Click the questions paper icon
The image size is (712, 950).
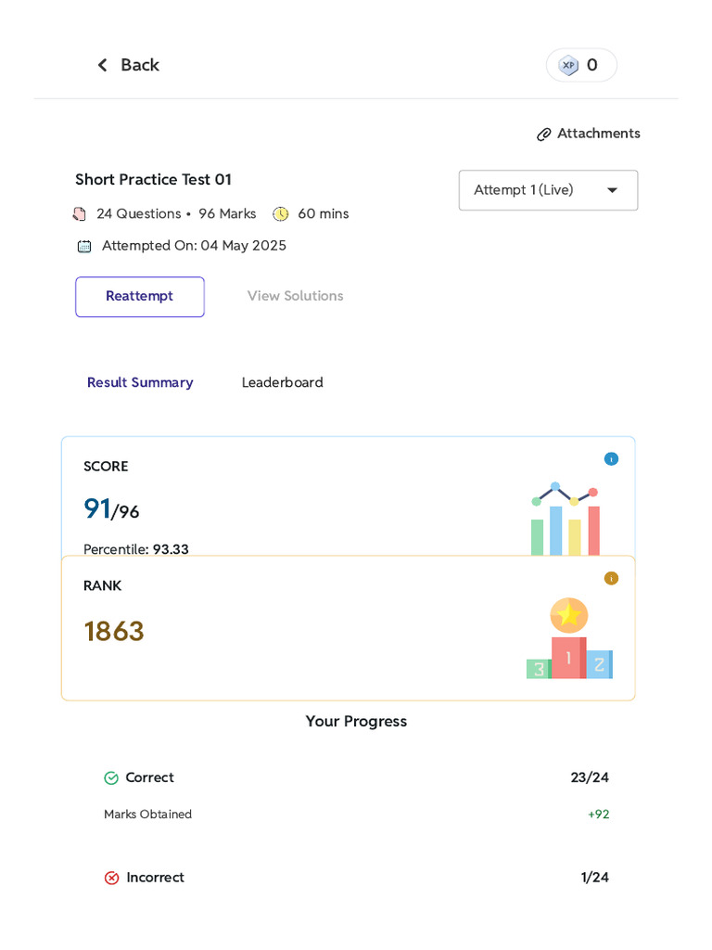(80, 214)
